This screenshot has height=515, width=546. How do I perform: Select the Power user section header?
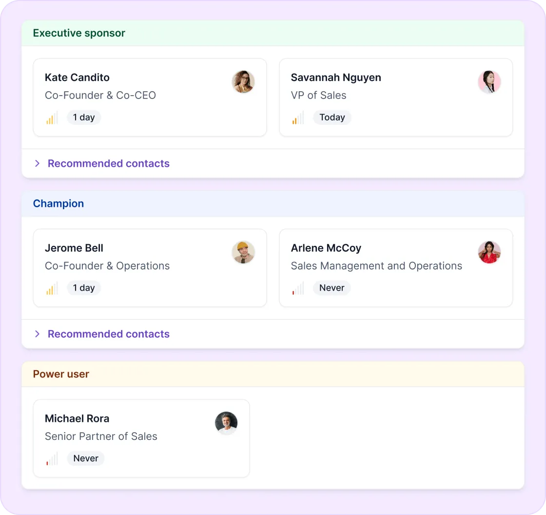click(x=61, y=374)
